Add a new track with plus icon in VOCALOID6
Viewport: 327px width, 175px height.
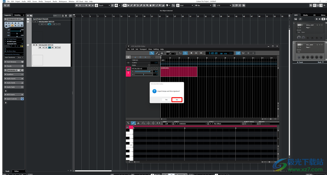(128, 57)
